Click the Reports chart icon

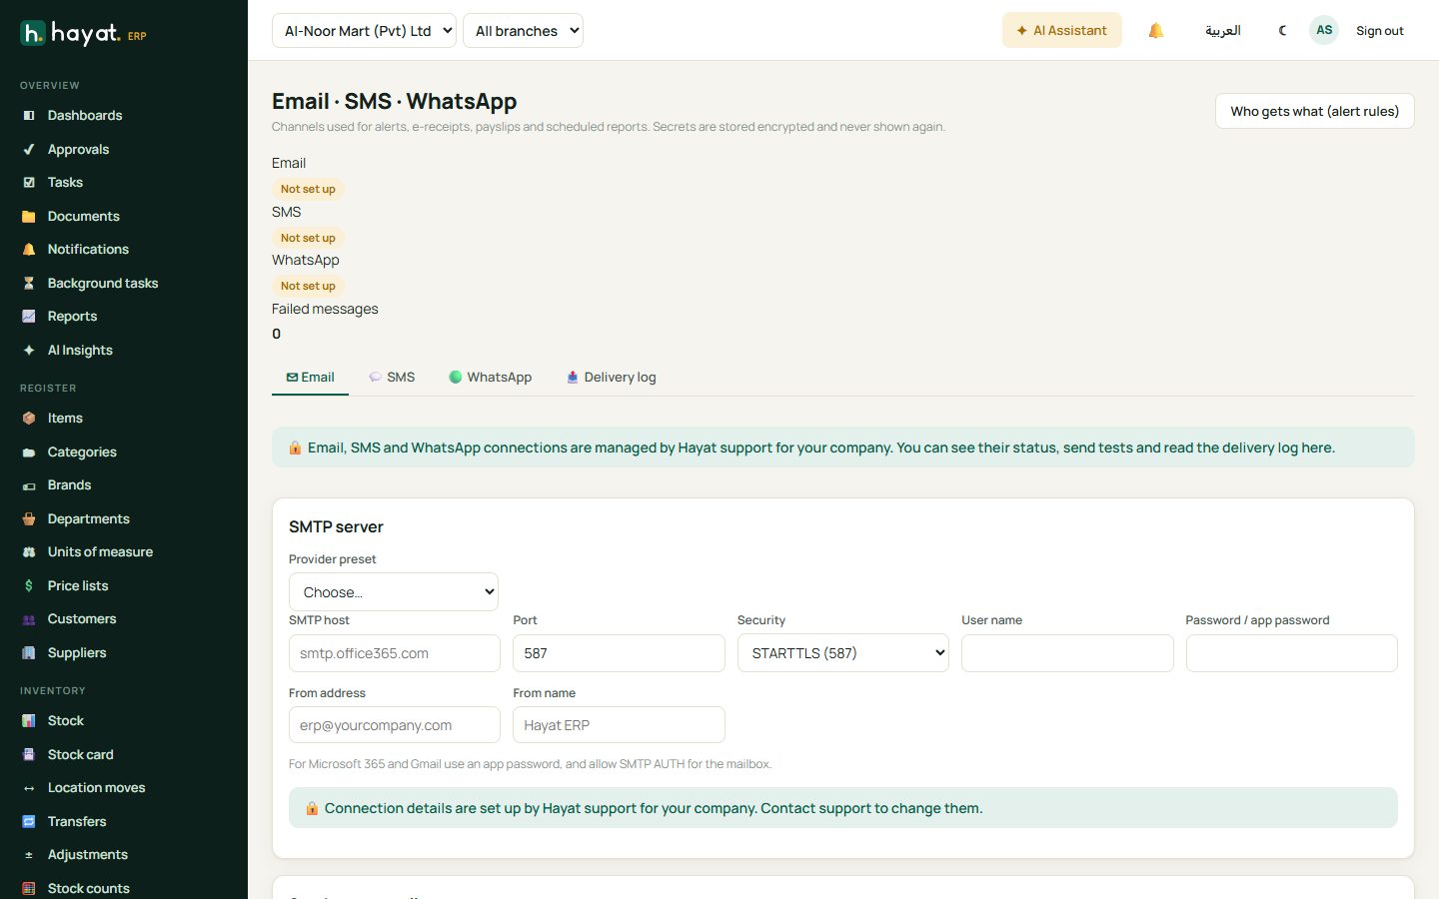pos(29,317)
